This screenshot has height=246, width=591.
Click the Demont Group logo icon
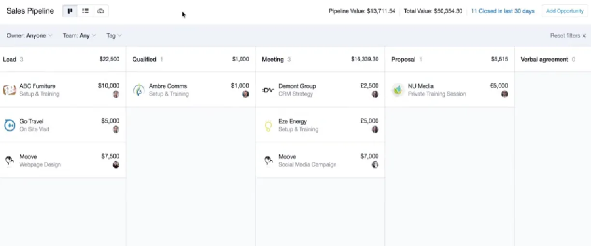(x=268, y=90)
